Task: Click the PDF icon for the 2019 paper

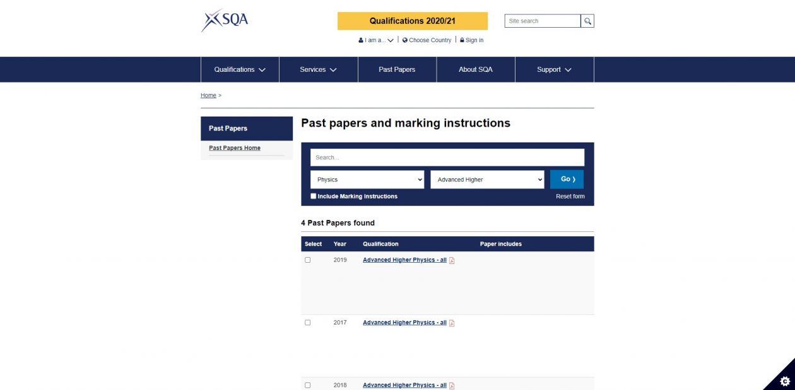Action: click(452, 260)
